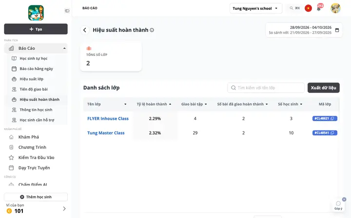Open Kiểm Tra Đầu Vào section
This screenshot has width=351, height=218.
[x=36, y=158]
